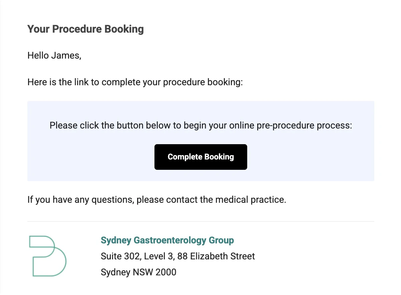This screenshot has height=295, width=401.
Task: Click the Hello James greeting line
Action: [x=54, y=55]
